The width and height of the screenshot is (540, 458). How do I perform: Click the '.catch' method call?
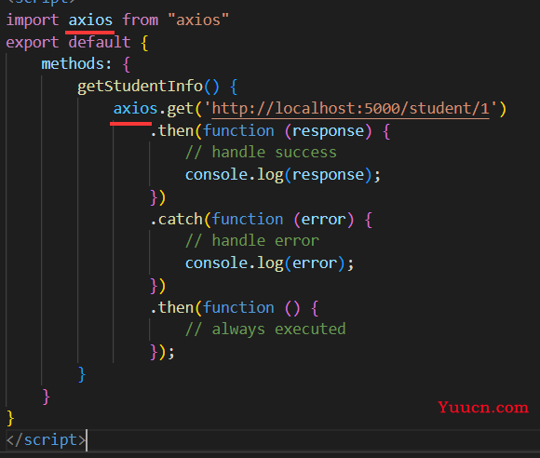click(177, 220)
